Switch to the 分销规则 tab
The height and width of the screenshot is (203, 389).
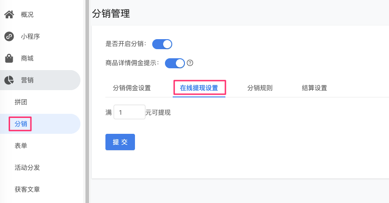(260, 88)
